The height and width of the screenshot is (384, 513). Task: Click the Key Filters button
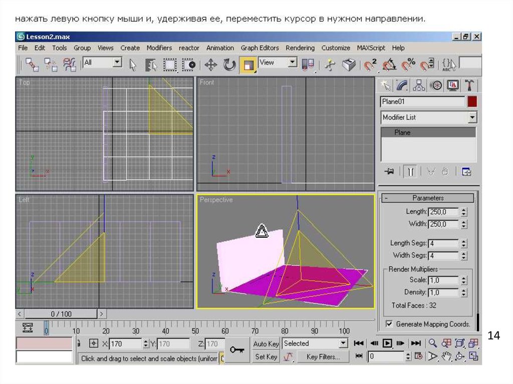click(x=323, y=357)
